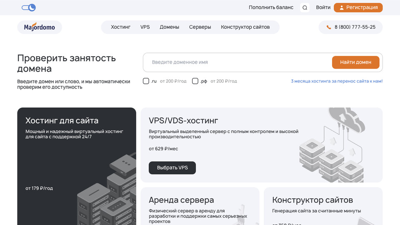
Task: Toggle the dark mode switch
Action: (29, 7)
